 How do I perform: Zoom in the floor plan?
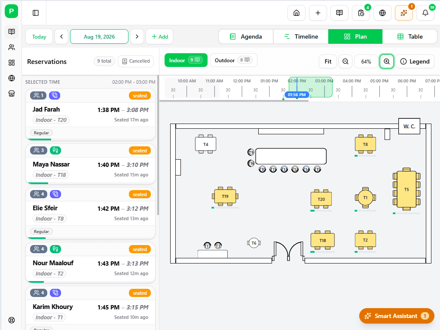pos(387,61)
